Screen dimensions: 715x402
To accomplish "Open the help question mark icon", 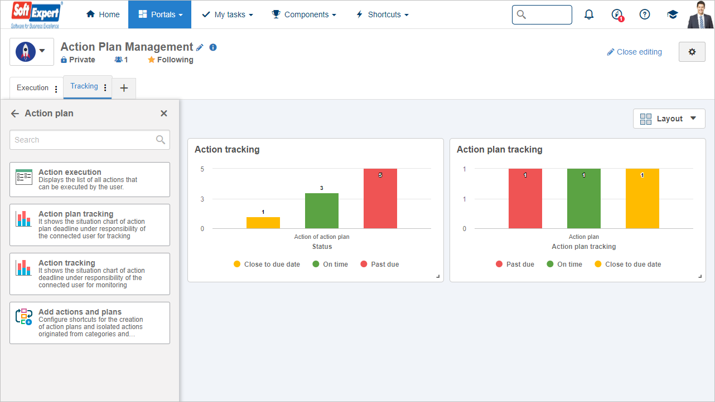I will click(645, 14).
